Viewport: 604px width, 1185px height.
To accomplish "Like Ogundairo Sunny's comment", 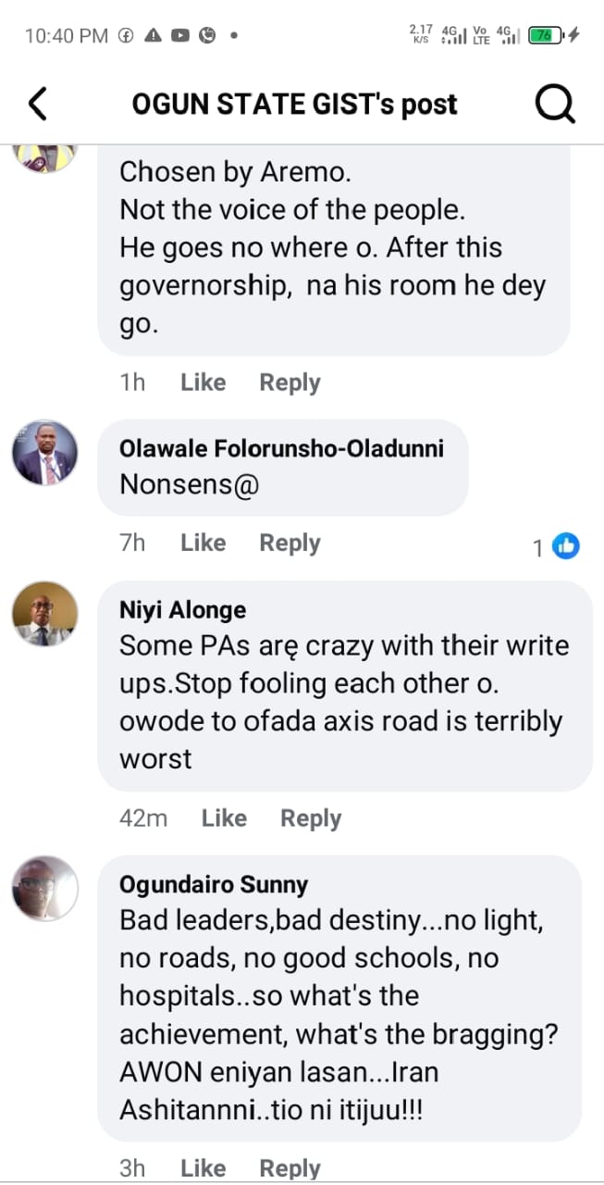I will (203, 1167).
